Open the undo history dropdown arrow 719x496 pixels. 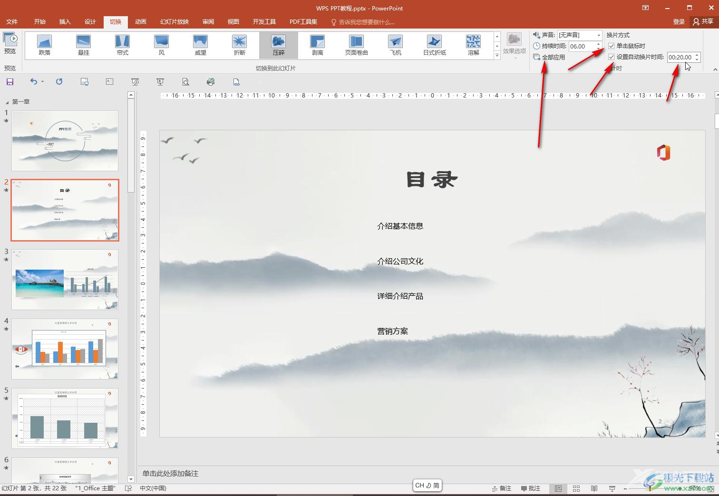(42, 82)
